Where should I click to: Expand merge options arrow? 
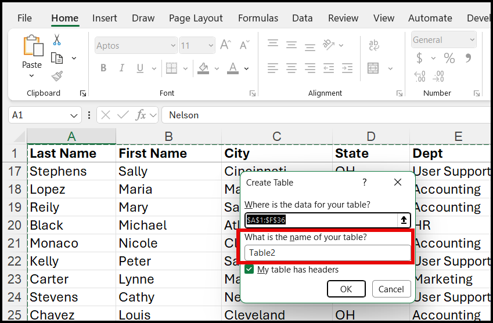(x=390, y=68)
